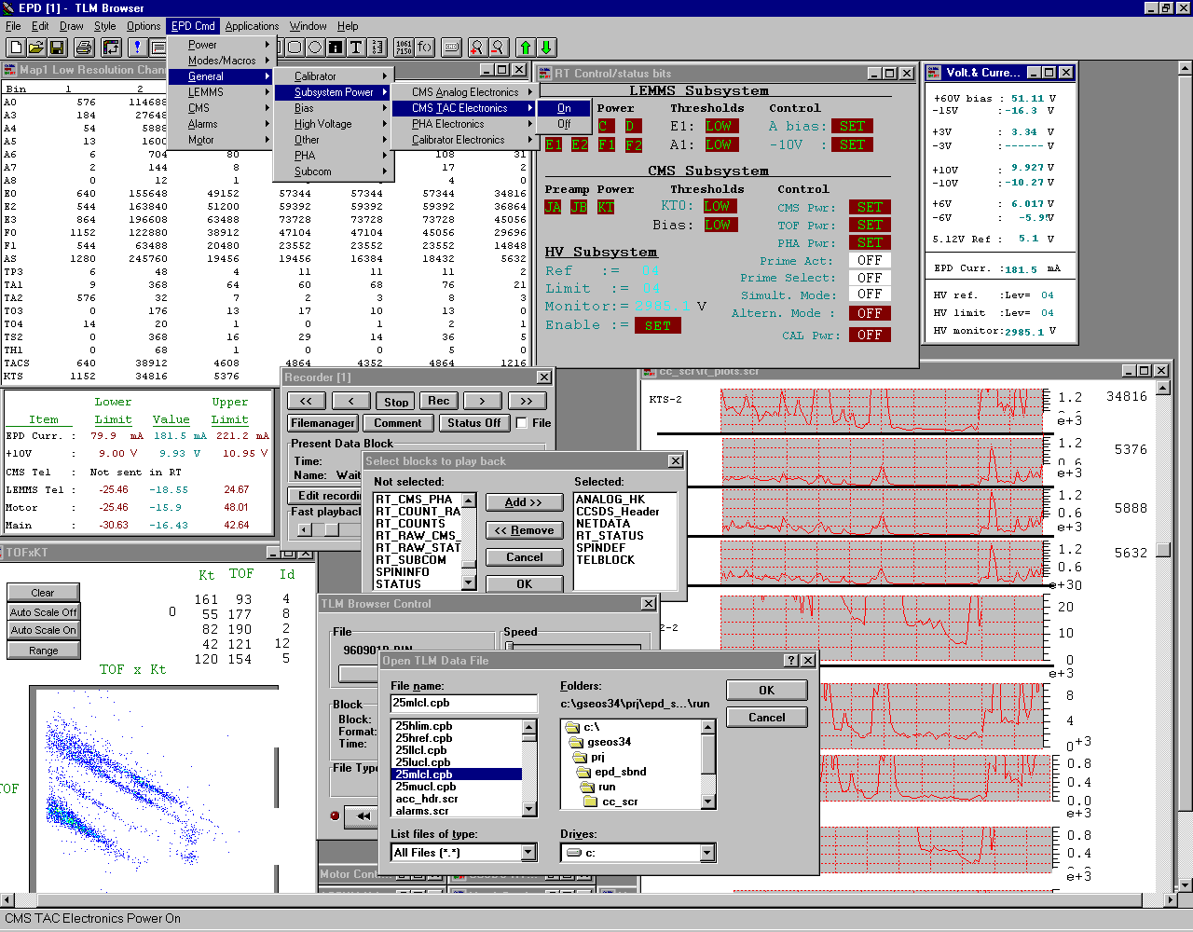Click the Open file toolbar icon
The image size is (1193, 932).
[x=36, y=48]
